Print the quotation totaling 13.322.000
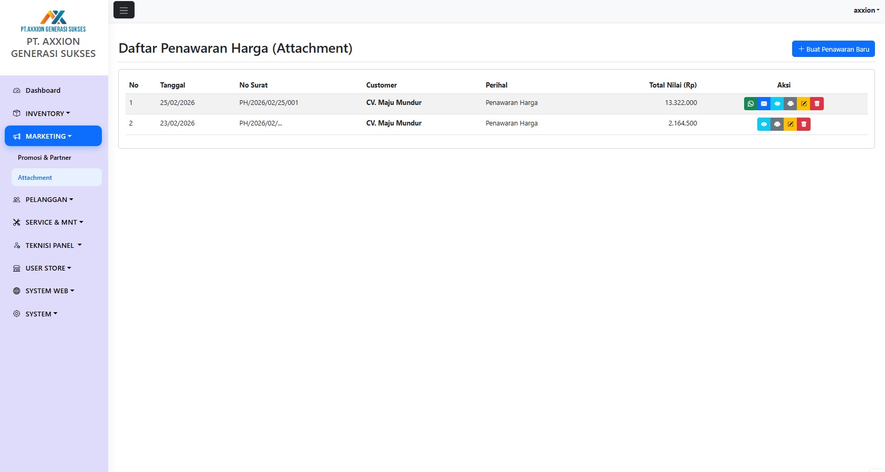The height and width of the screenshot is (472, 885). (790, 104)
